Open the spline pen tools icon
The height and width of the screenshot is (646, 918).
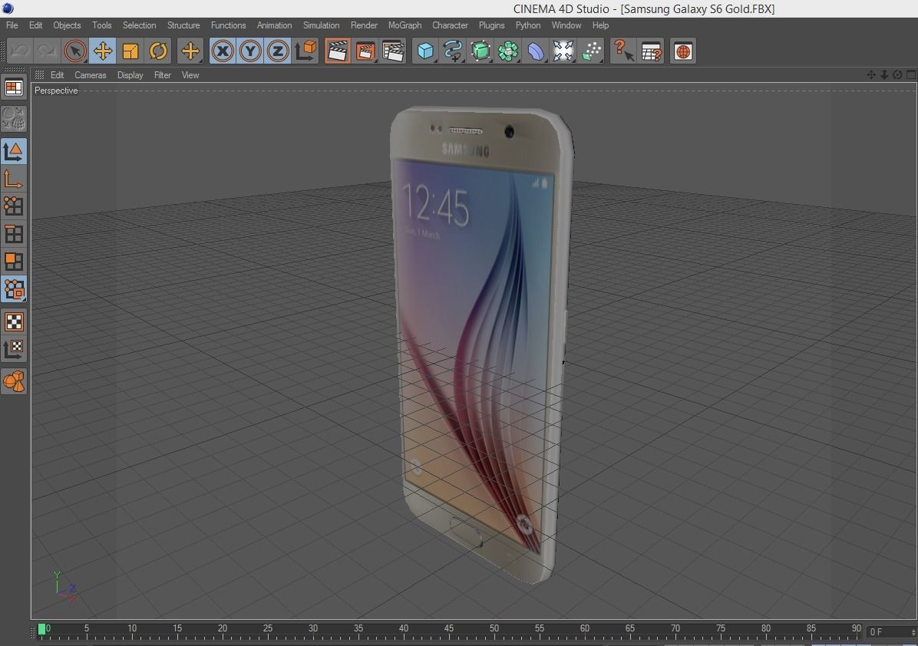pyautogui.click(x=453, y=51)
